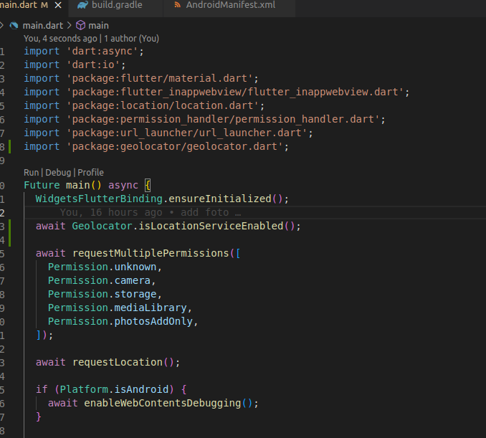Click ensureInitialized method call
This screenshot has width=486, height=438.
(x=220, y=199)
